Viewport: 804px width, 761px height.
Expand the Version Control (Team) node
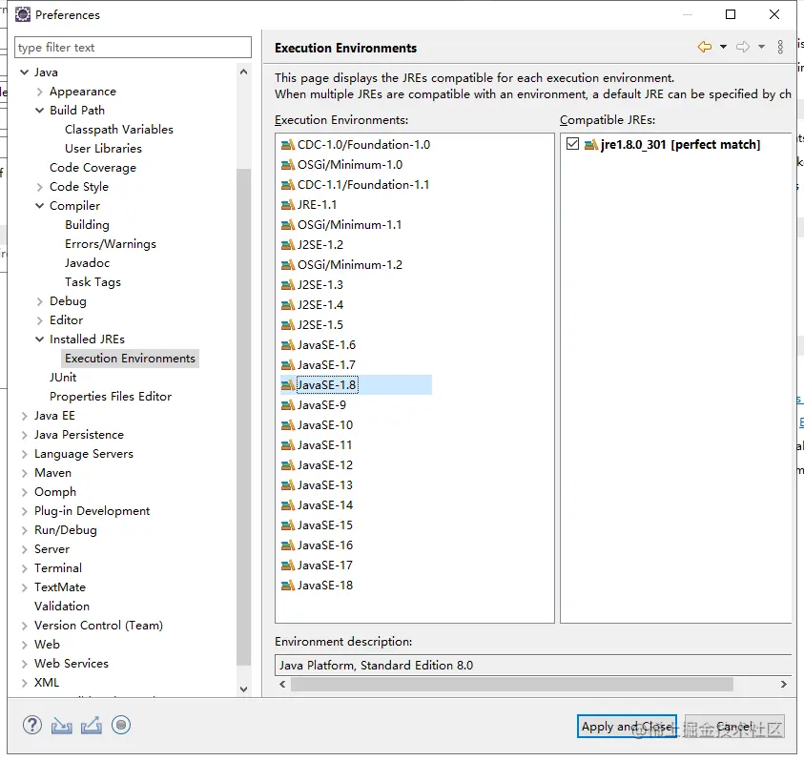[x=24, y=627]
